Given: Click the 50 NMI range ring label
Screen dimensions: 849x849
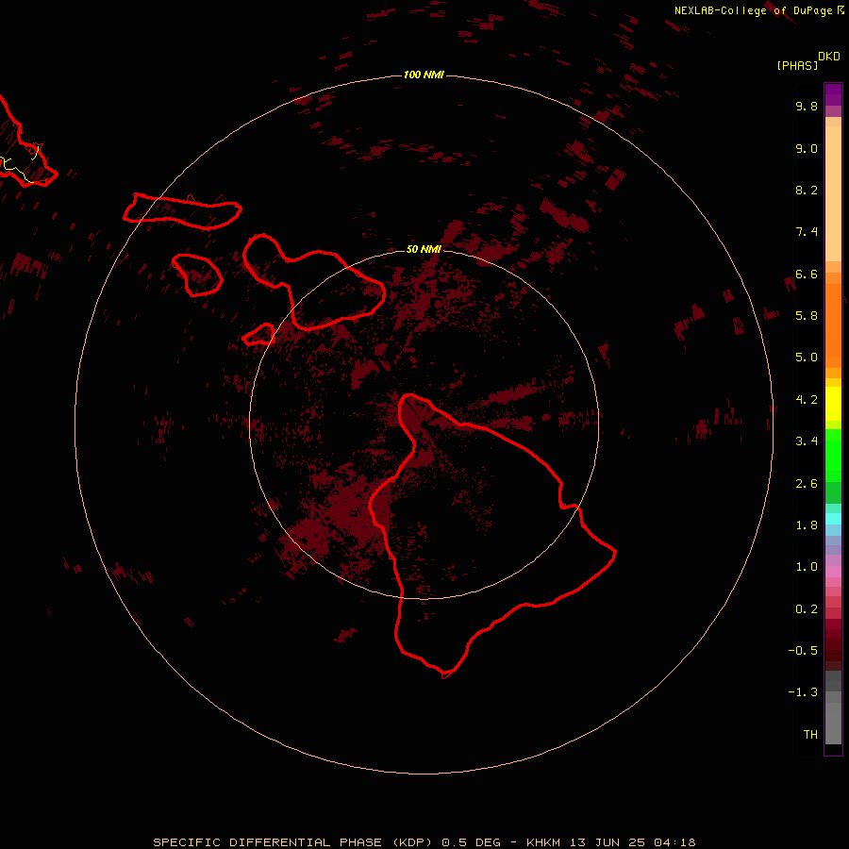Looking at the screenshot, I should pyautogui.click(x=424, y=249).
